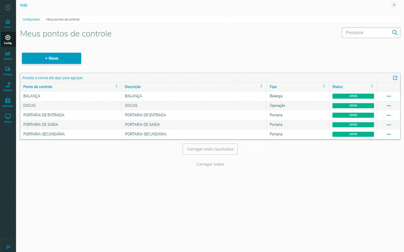Image resolution: width=404 pixels, height=252 pixels.
Task: Open the user profile icon
Action: 394,5
